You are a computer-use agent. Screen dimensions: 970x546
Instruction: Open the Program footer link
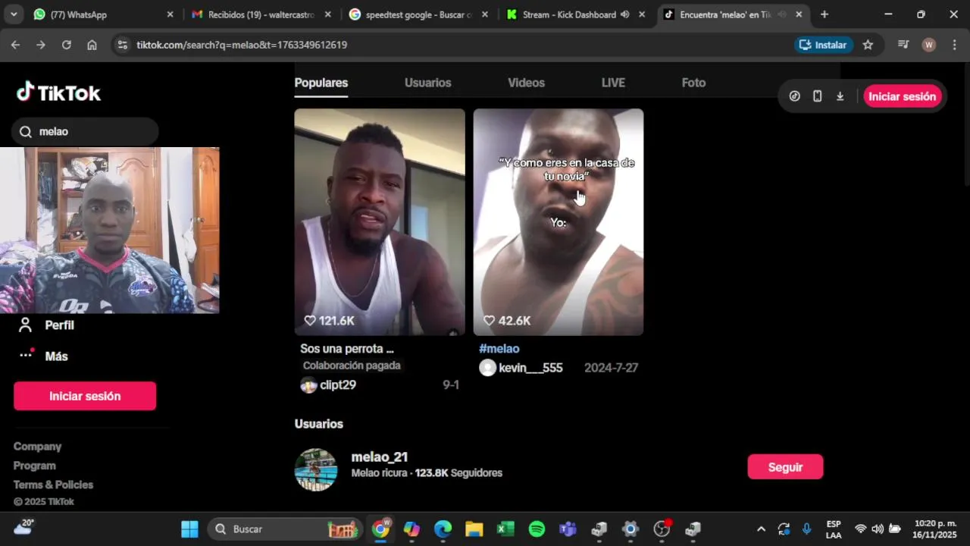click(x=35, y=466)
